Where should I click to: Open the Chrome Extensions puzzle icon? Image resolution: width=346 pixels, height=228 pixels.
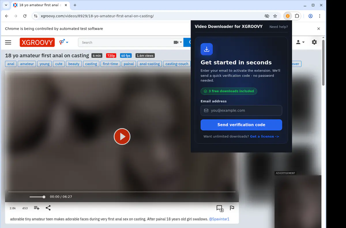tap(297, 16)
